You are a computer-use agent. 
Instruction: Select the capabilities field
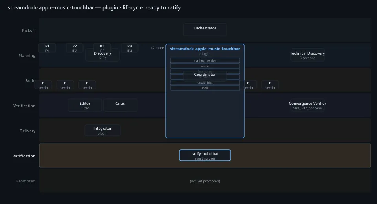pos(205,82)
